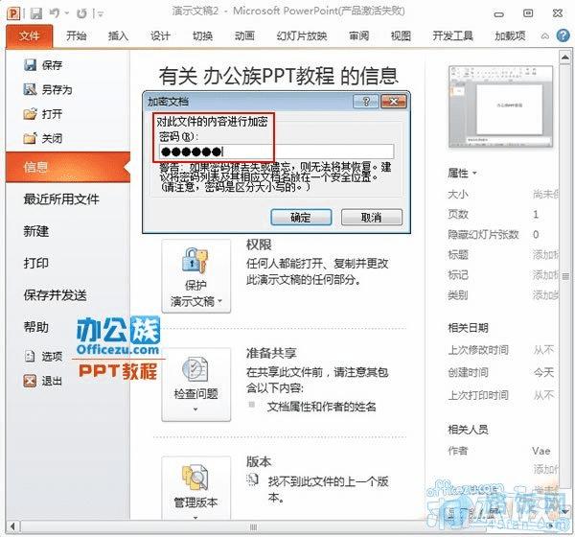Switch to the 设计 ribbon tab

coord(160,36)
